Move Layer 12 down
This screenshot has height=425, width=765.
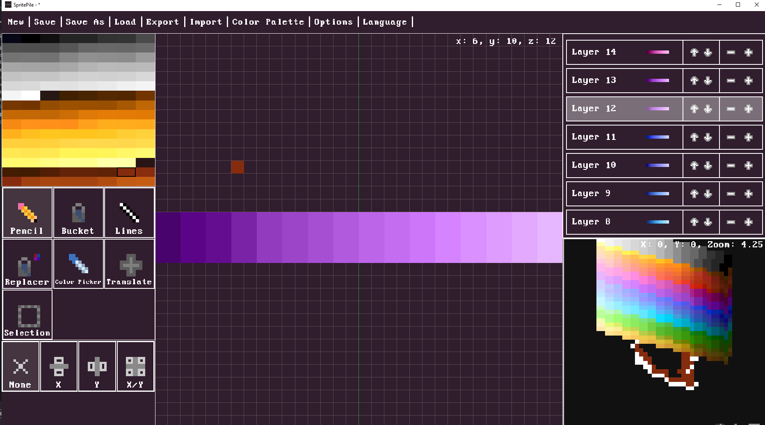(x=708, y=109)
